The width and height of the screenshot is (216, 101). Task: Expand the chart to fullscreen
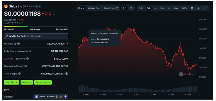pyautogui.click(x=205, y=8)
